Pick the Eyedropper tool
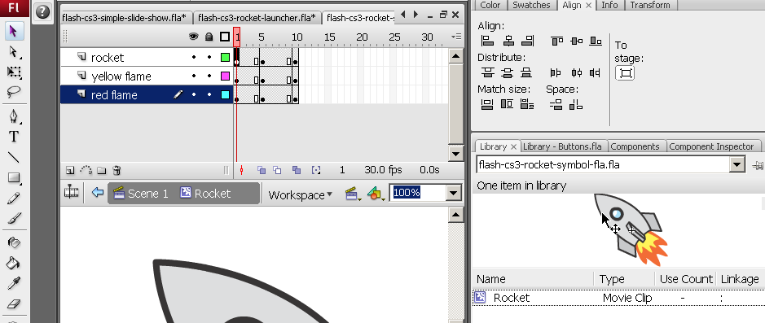The height and width of the screenshot is (323, 765). pyautogui.click(x=14, y=283)
